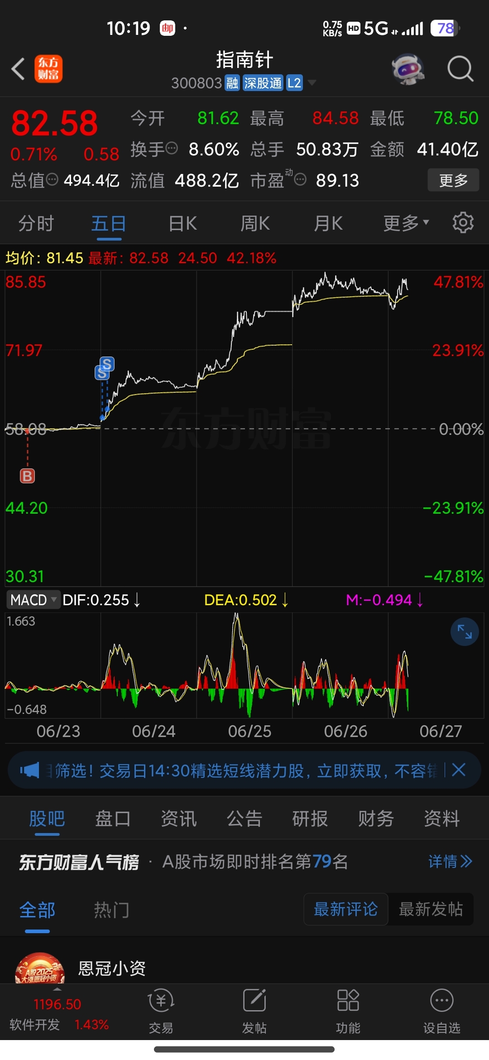
Task: Expand stock title dropdown triangle
Action: [312, 82]
